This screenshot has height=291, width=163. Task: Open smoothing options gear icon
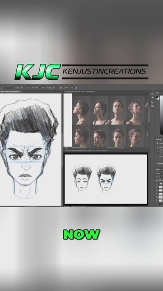coord(60,88)
